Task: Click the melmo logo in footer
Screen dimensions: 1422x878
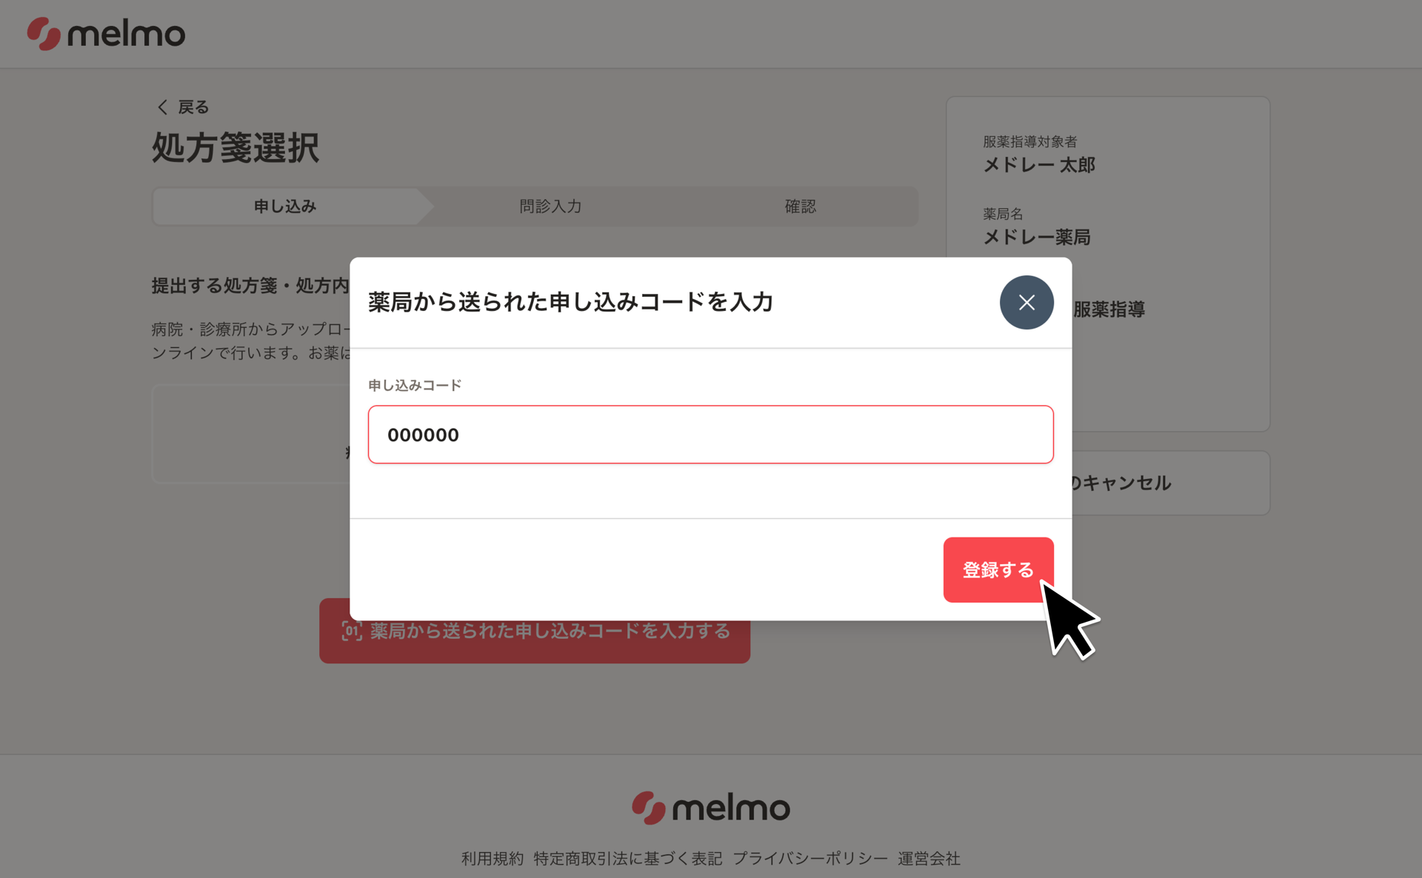Action: [711, 808]
